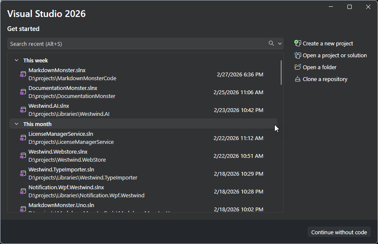Click the path D:\projects\Libraries\Westwind.TypeImporter

[83, 177]
